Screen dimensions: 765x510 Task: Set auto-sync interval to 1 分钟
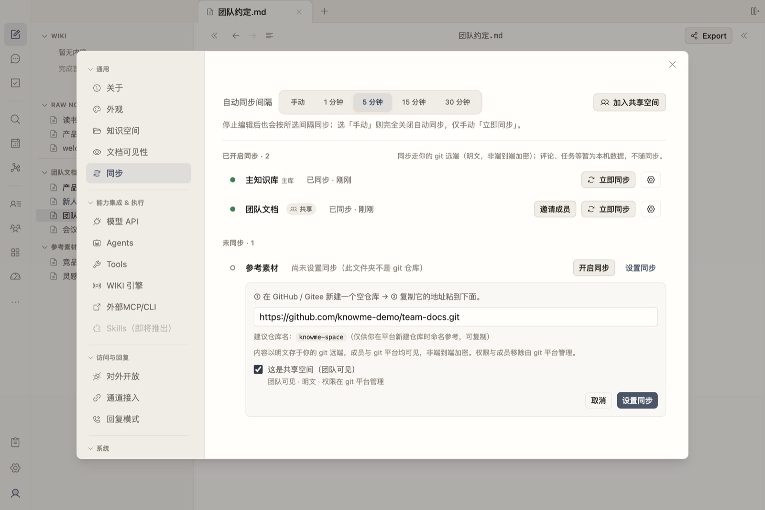(x=333, y=102)
